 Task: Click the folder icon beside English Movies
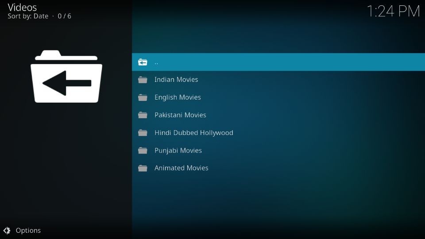[x=143, y=97]
